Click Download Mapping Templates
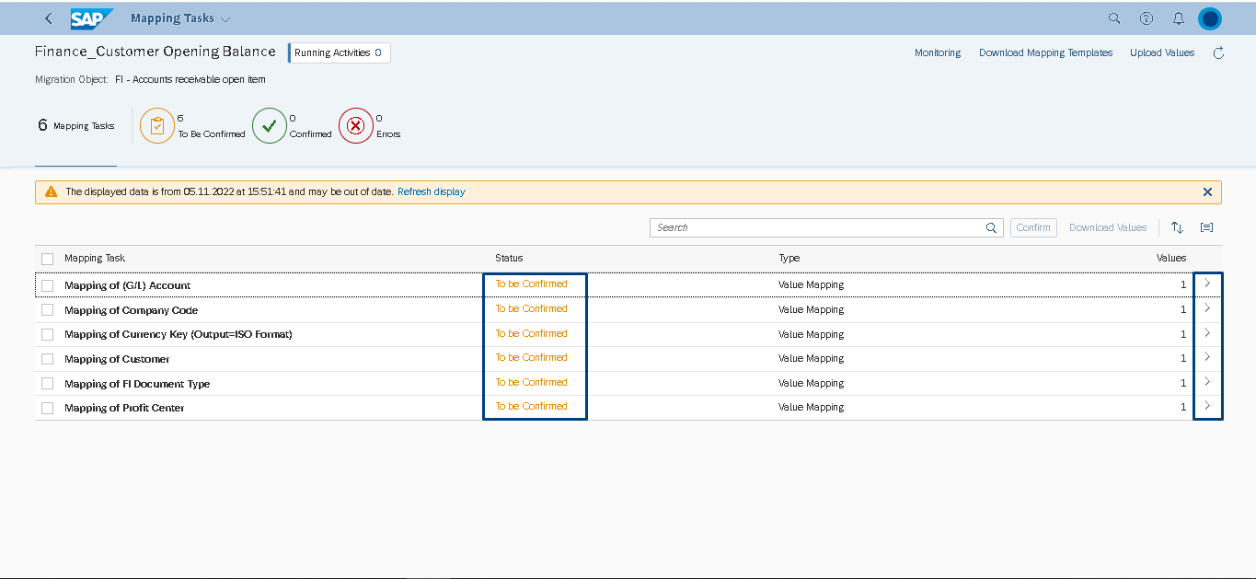This screenshot has width=1256, height=579. pyautogui.click(x=1045, y=53)
